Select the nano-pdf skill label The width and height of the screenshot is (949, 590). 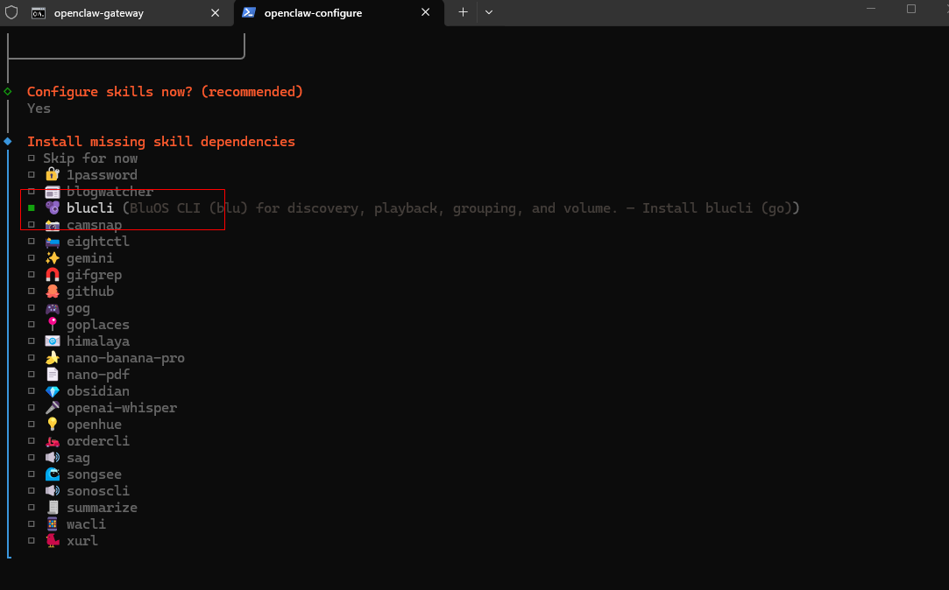coord(98,375)
